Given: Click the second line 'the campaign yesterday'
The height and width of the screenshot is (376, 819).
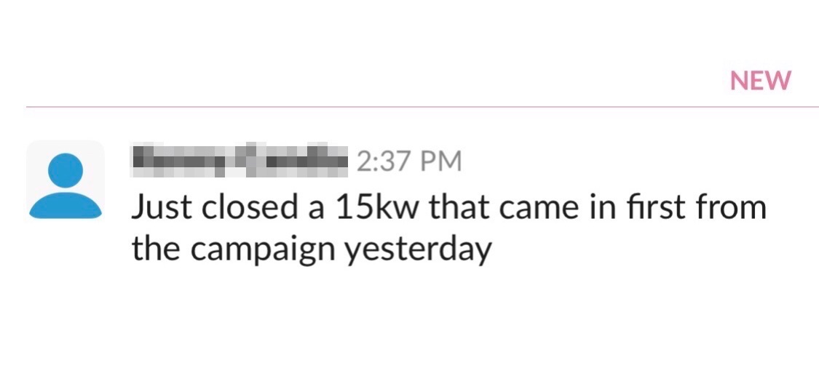Looking at the screenshot, I should click(x=311, y=250).
